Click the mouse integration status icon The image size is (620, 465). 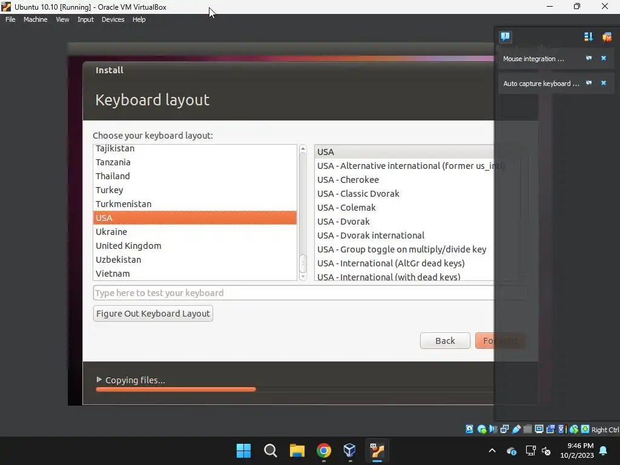pos(574,429)
